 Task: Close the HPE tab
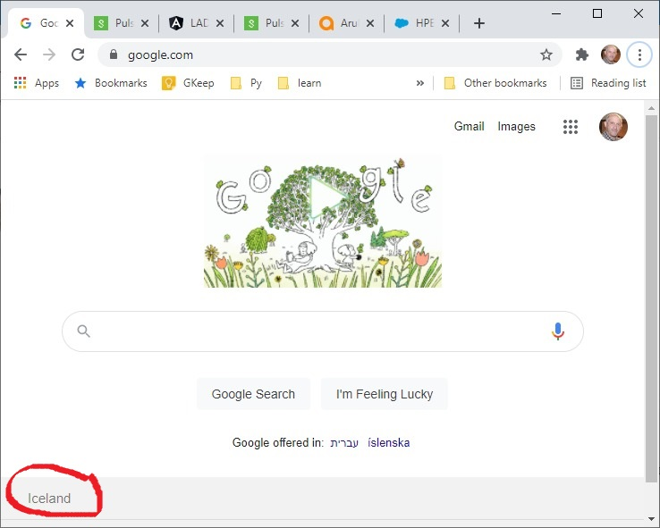tap(445, 23)
